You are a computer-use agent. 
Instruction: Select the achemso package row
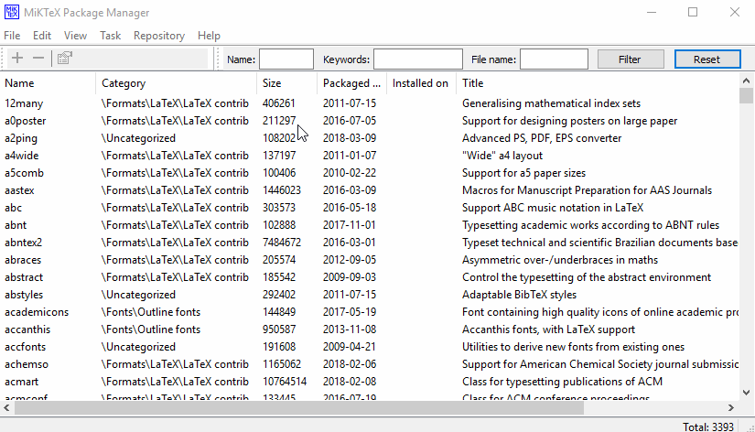[370, 363]
